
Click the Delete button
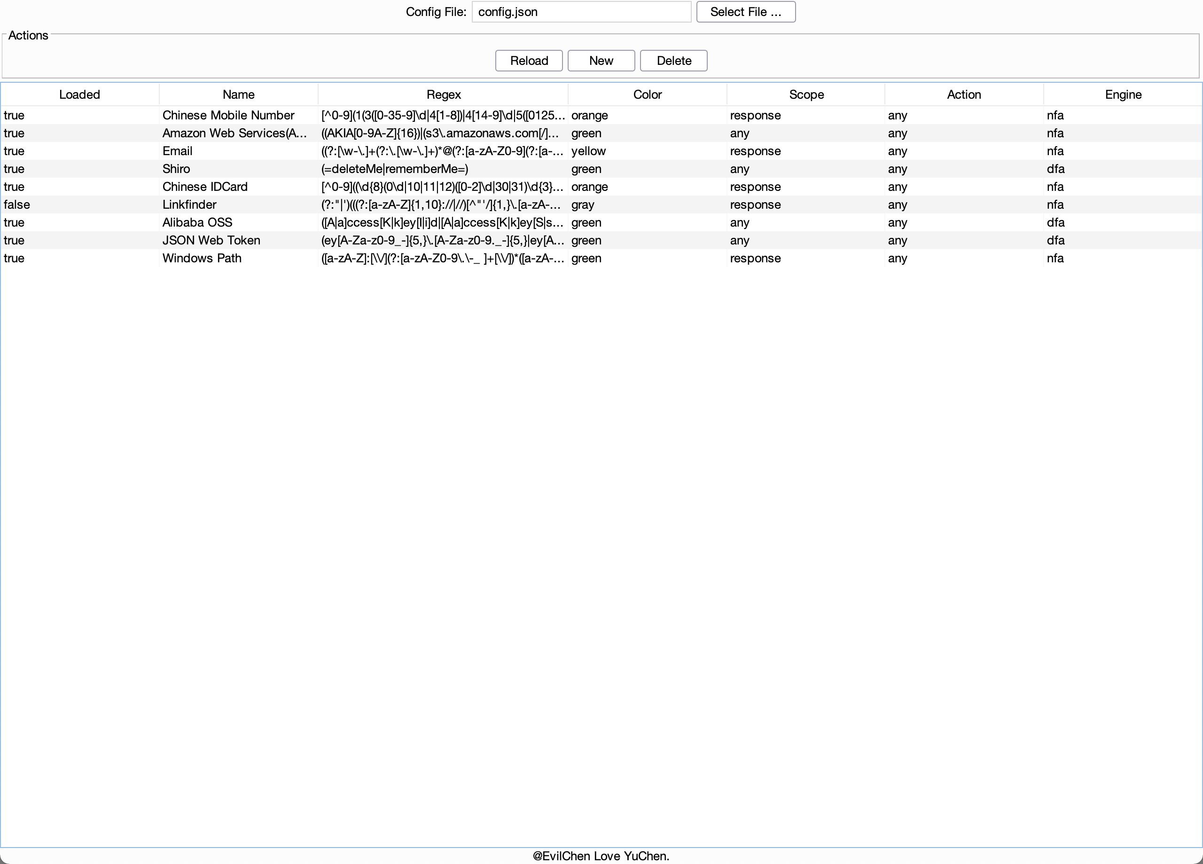pyautogui.click(x=673, y=61)
